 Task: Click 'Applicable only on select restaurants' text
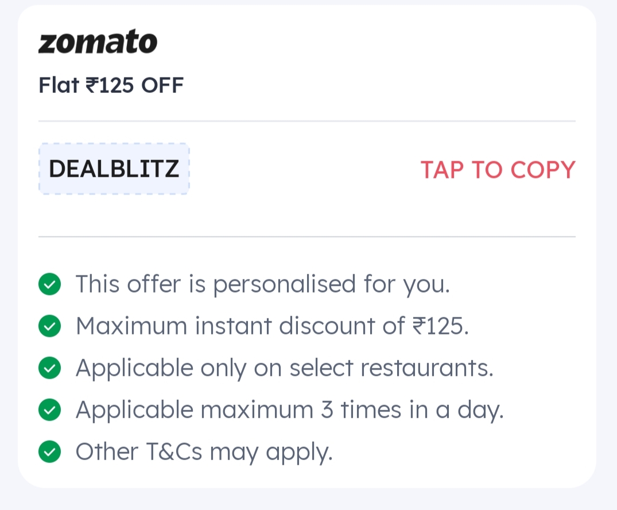(x=284, y=368)
